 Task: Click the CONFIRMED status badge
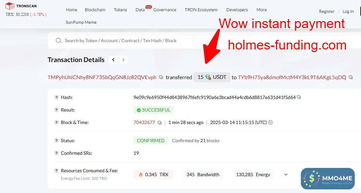click(x=150, y=141)
